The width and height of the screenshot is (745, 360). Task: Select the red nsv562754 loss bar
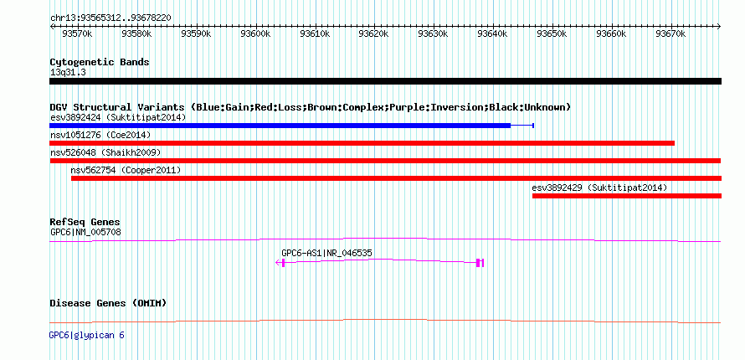point(396,178)
